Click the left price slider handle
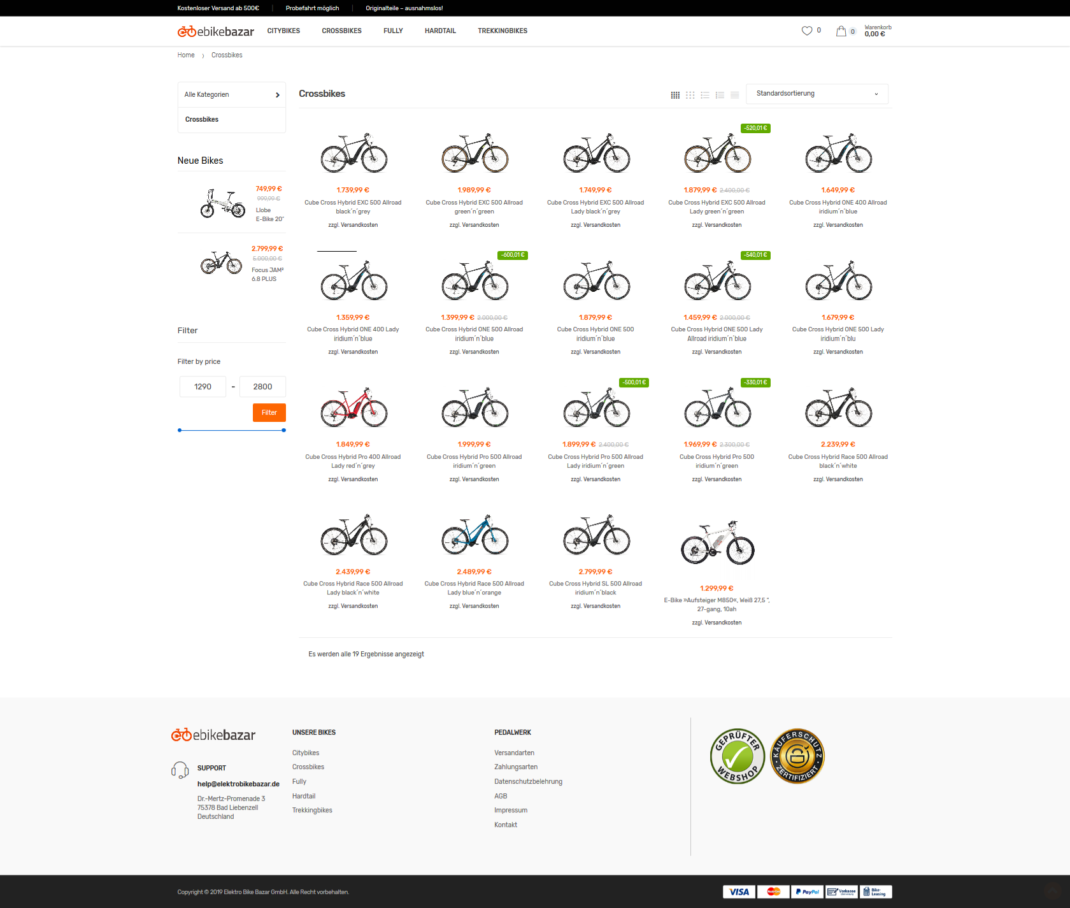Viewport: 1070px width, 908px height. tap(180, 430)
